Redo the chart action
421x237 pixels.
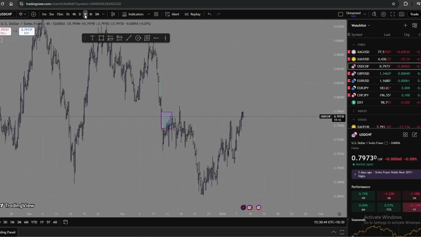[219, 14]
